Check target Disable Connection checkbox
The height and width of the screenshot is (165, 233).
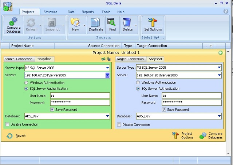pyautogui.click(x=119, y=125)
